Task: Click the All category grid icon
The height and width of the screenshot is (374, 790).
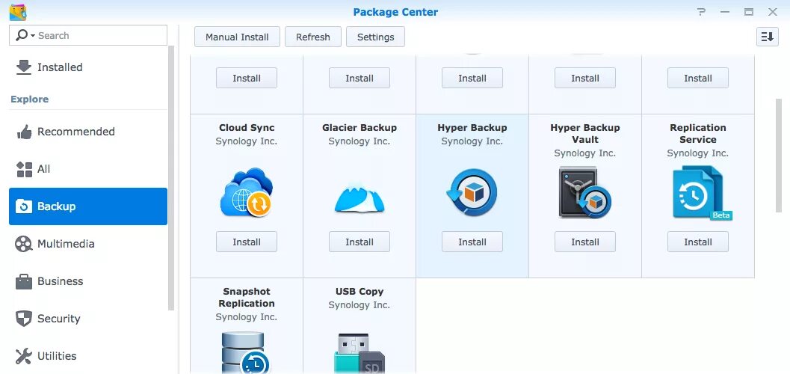Action: click(24, 169)
